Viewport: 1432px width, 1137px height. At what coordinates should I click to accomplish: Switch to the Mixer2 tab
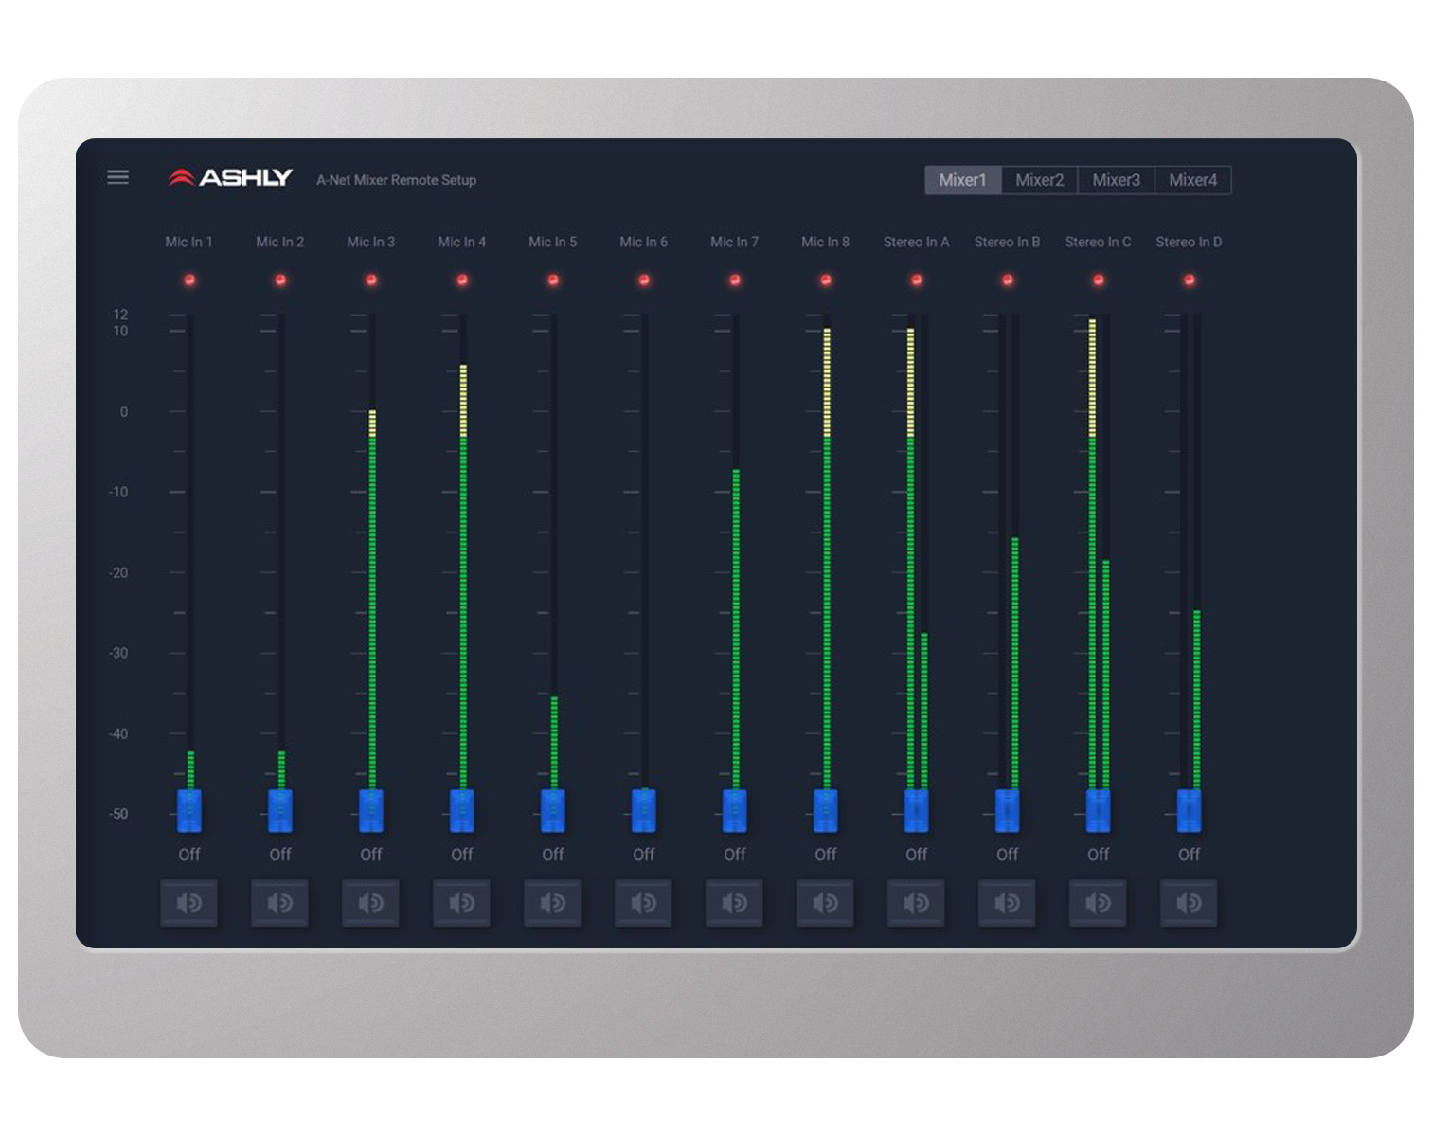tap(1039, 180)
